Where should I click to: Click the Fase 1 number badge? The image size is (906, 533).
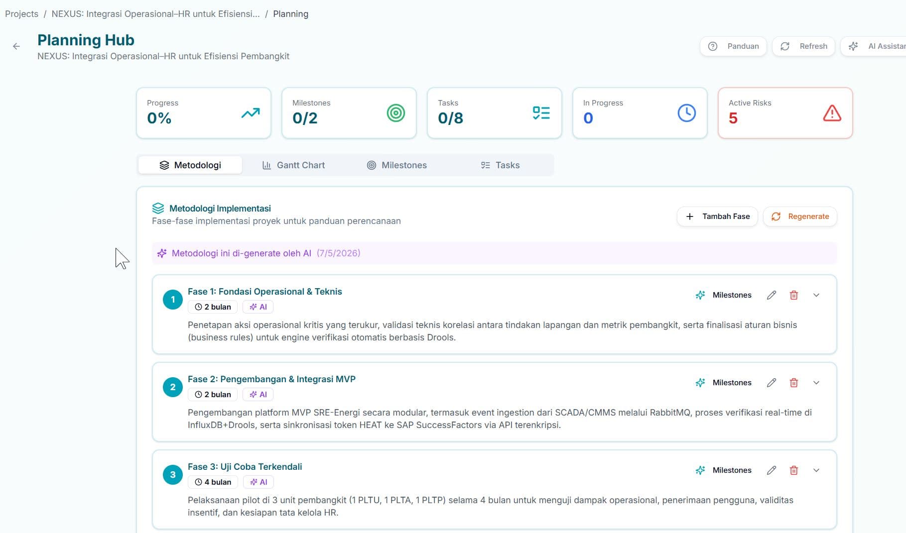[x=173, y=300]
